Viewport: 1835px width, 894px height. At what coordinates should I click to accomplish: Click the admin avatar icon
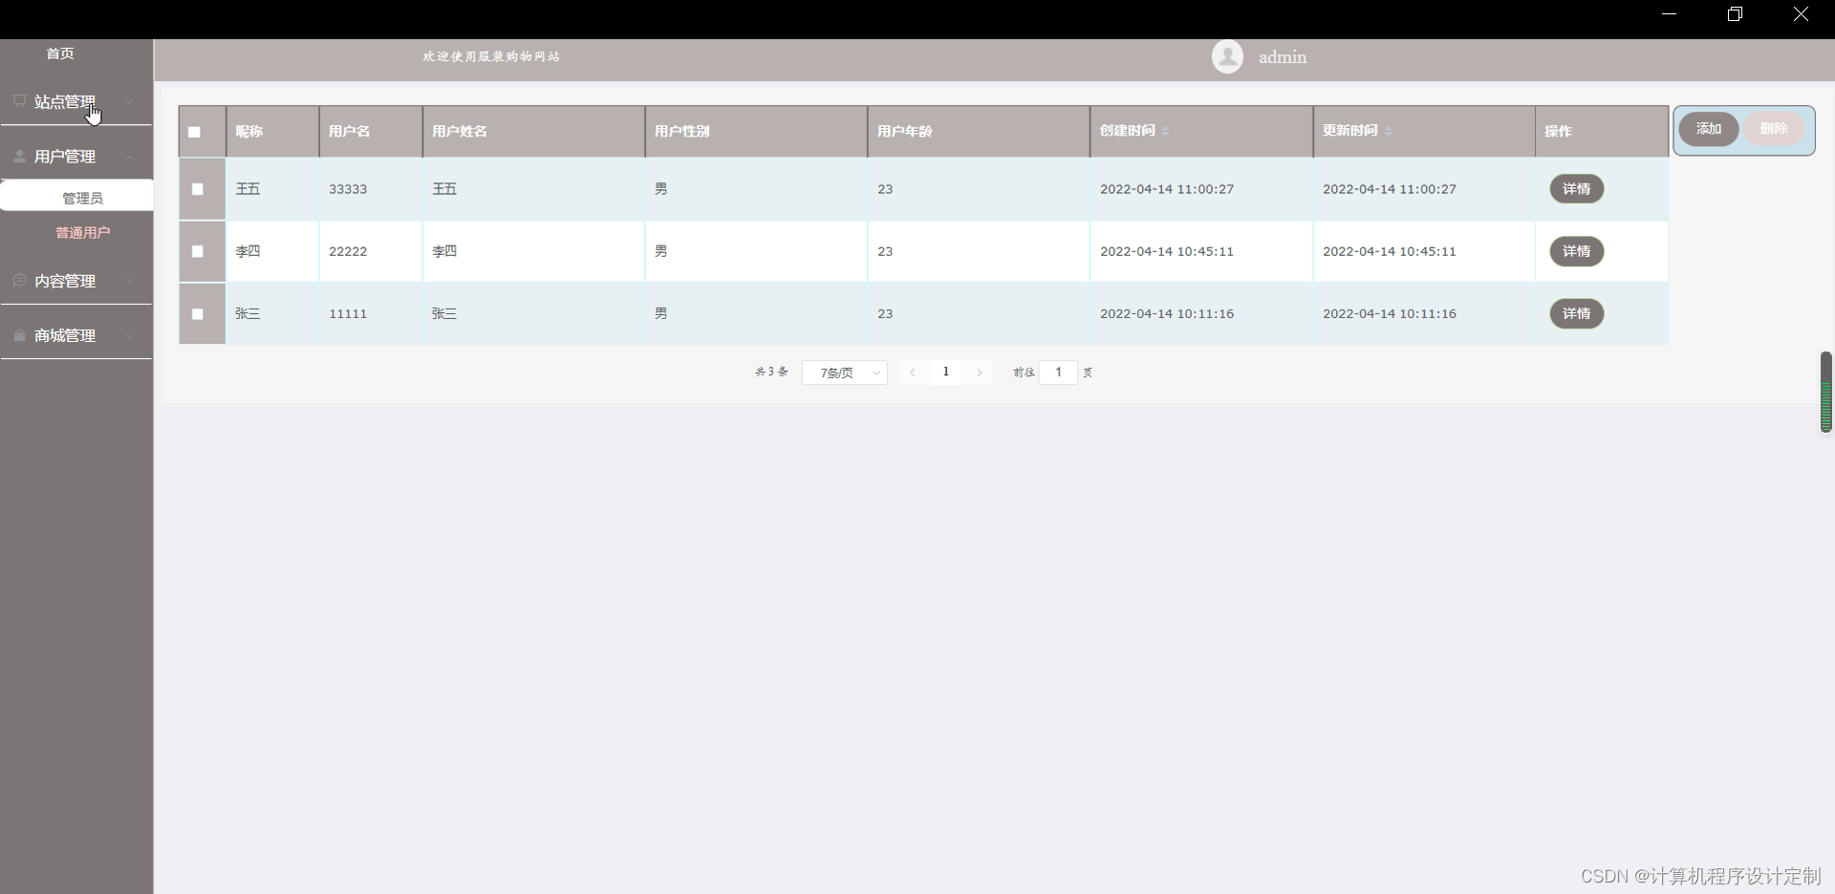coord(1227,56)
